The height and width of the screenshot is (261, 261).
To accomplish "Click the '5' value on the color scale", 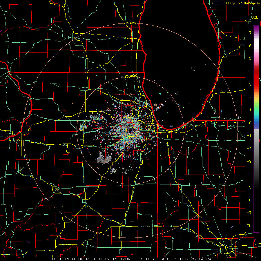I will pos(250,58).
